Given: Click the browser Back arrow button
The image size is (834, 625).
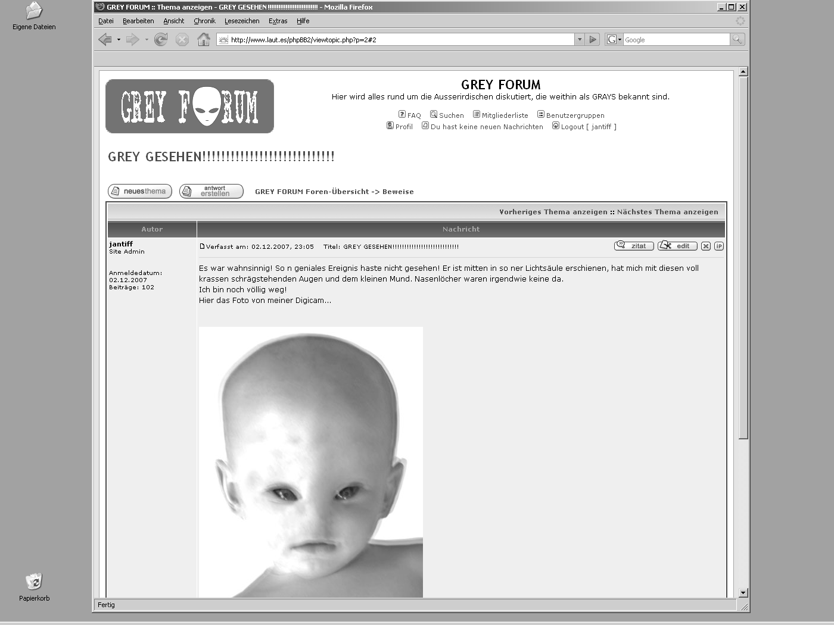Looking at the screenshot, I should (105, 40).
